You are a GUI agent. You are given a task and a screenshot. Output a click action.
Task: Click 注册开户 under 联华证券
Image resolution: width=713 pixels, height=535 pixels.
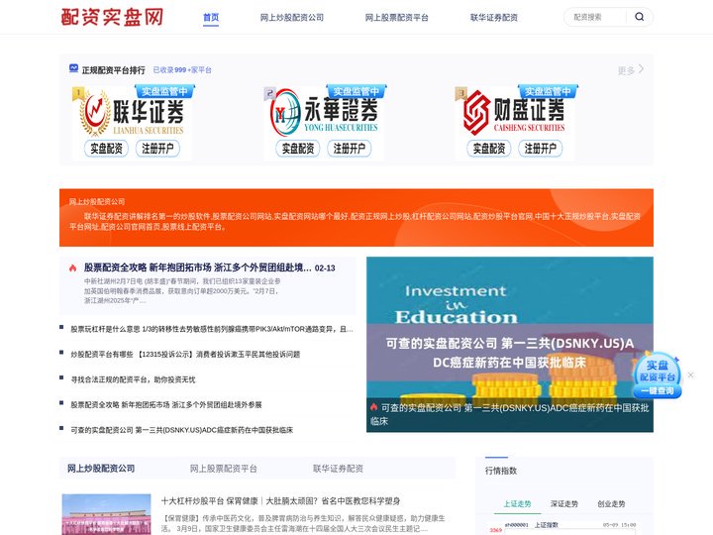(157, 149)
